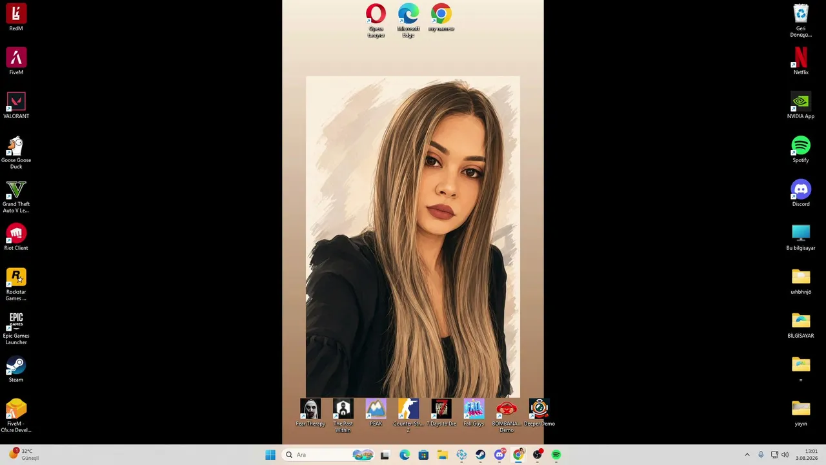Image resolution: width=826 pixels, height=465 pixels.
Task: Select the PEAK game shortcut
Action: click(376, 413)
